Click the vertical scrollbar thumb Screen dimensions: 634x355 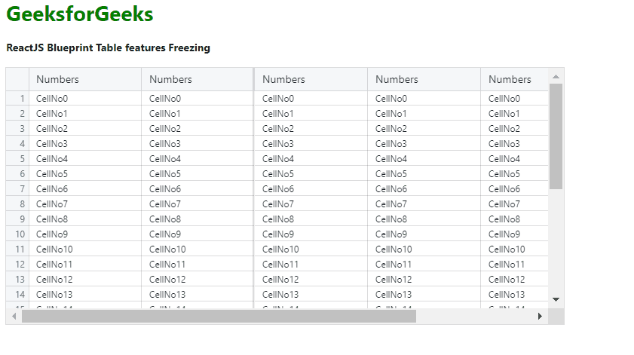pyautogui.click(x=556, y=136)
